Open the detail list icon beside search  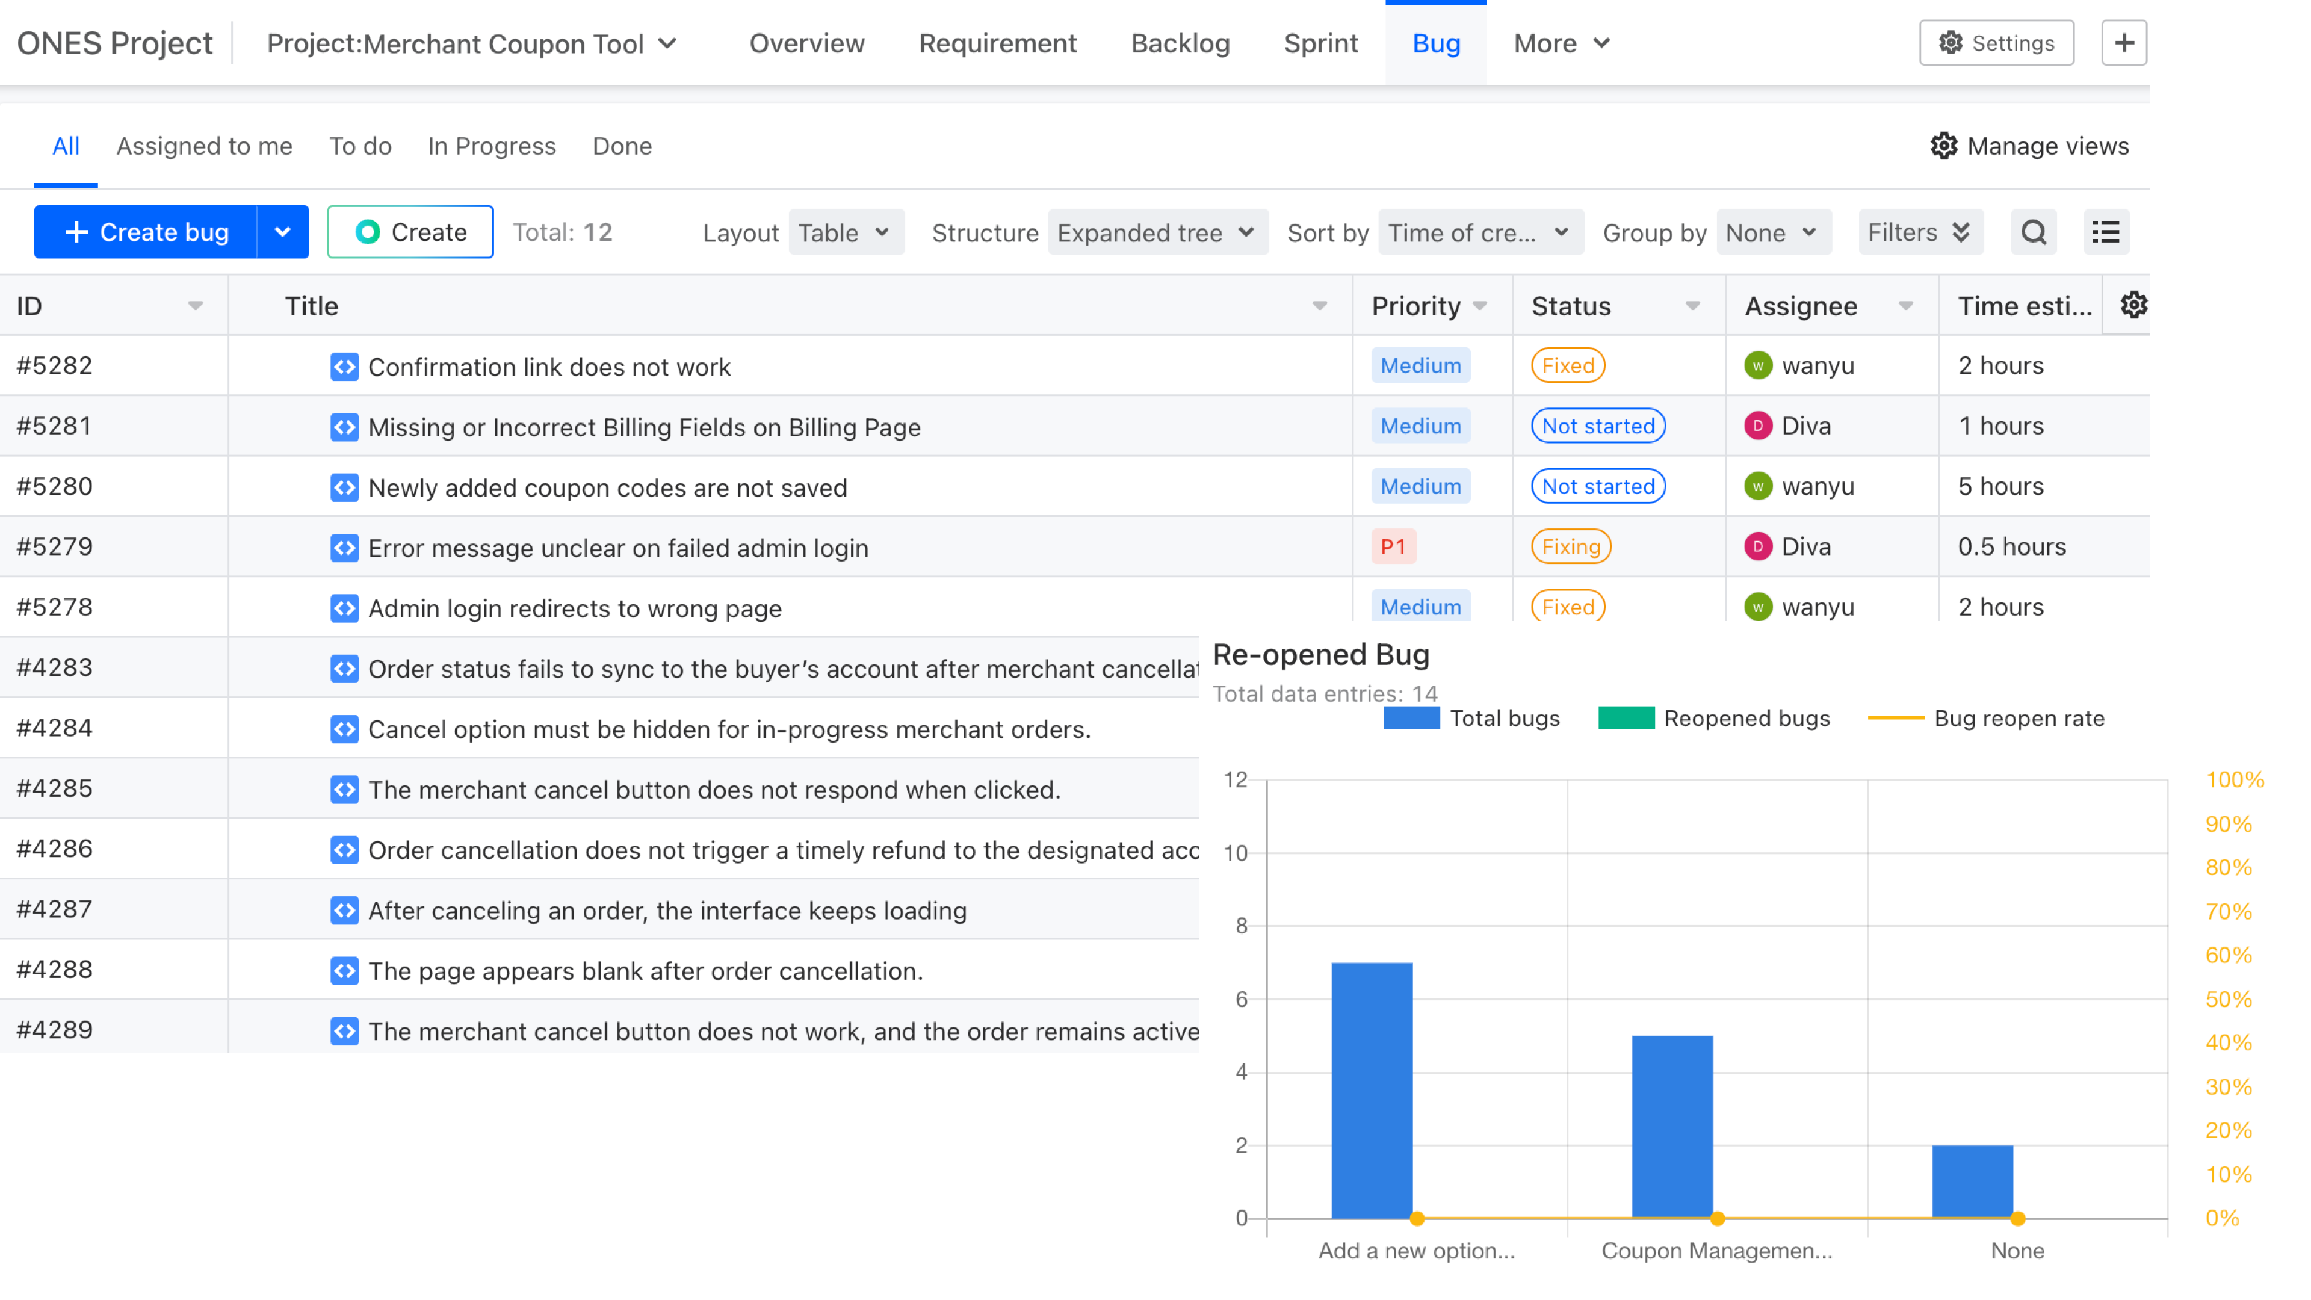pos(2106,232)
